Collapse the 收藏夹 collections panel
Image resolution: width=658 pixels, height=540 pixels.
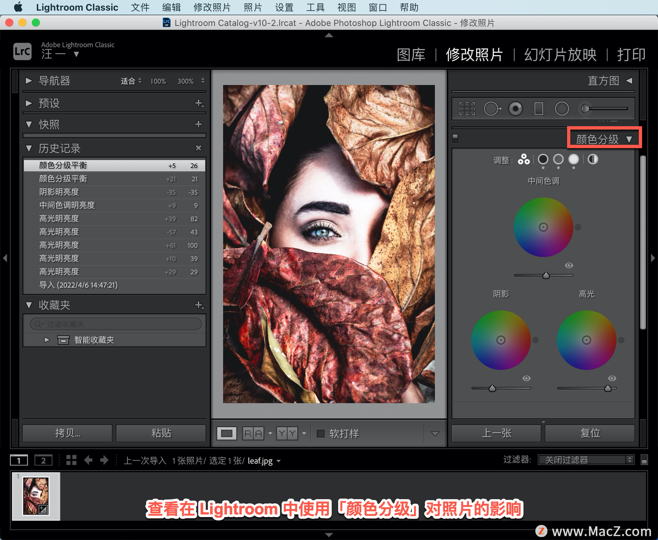(x=29, y=305)
